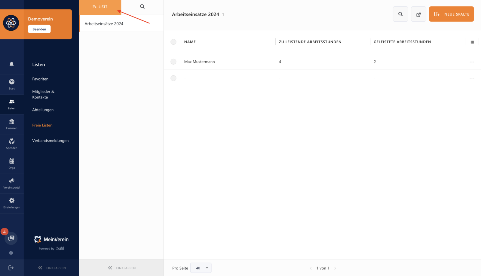Go to next page arrow
Viewport: 481px width, 276px height.
point(335,268)
